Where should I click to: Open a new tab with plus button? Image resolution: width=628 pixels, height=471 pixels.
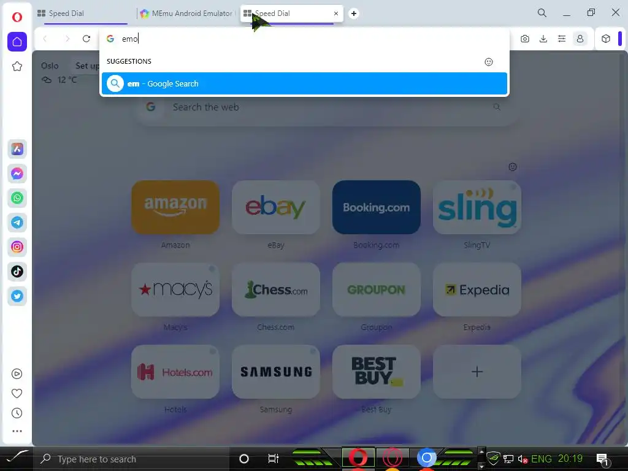click(x=354, y=13)
